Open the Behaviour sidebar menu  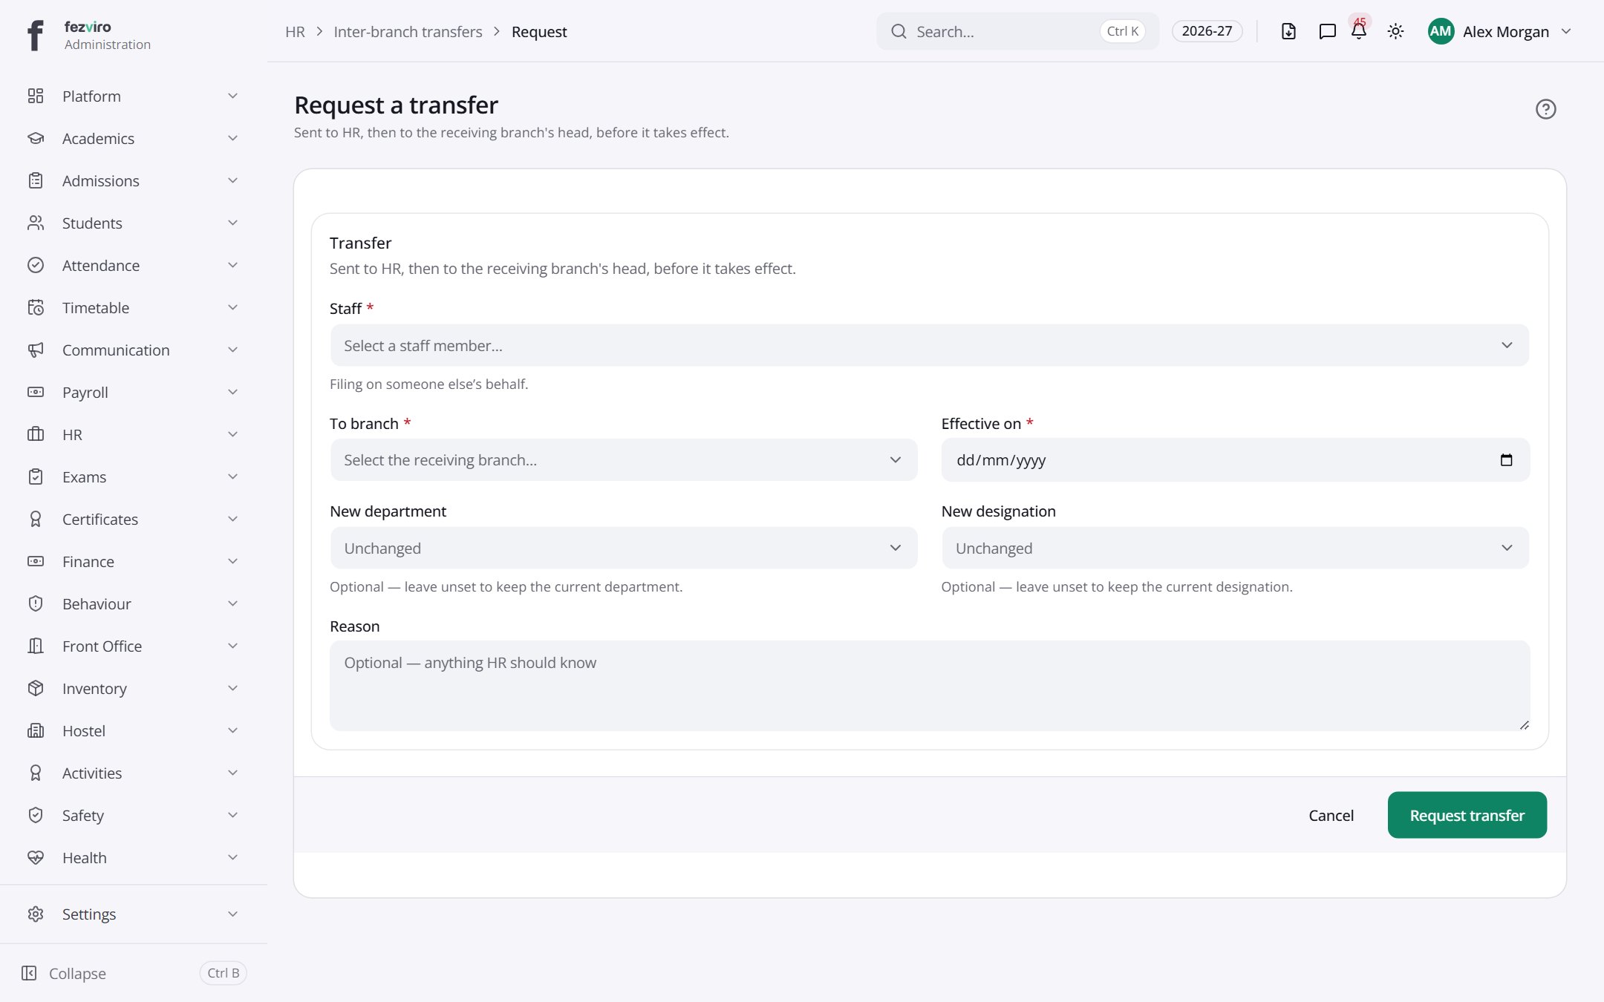click(134, 603)
